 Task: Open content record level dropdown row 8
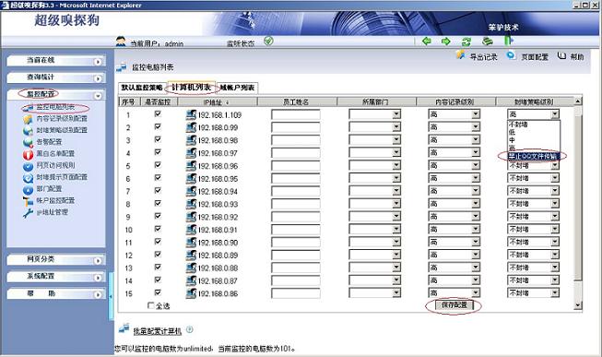[476, 204]
